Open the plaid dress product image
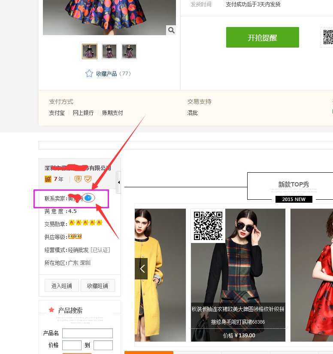 tap(238, 275)
